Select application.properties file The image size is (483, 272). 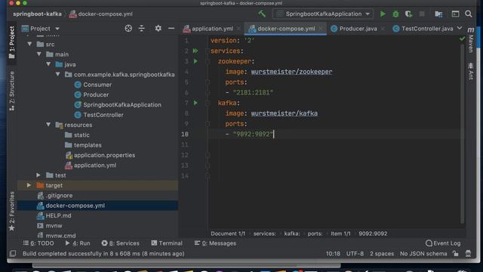tap(104, 155)
